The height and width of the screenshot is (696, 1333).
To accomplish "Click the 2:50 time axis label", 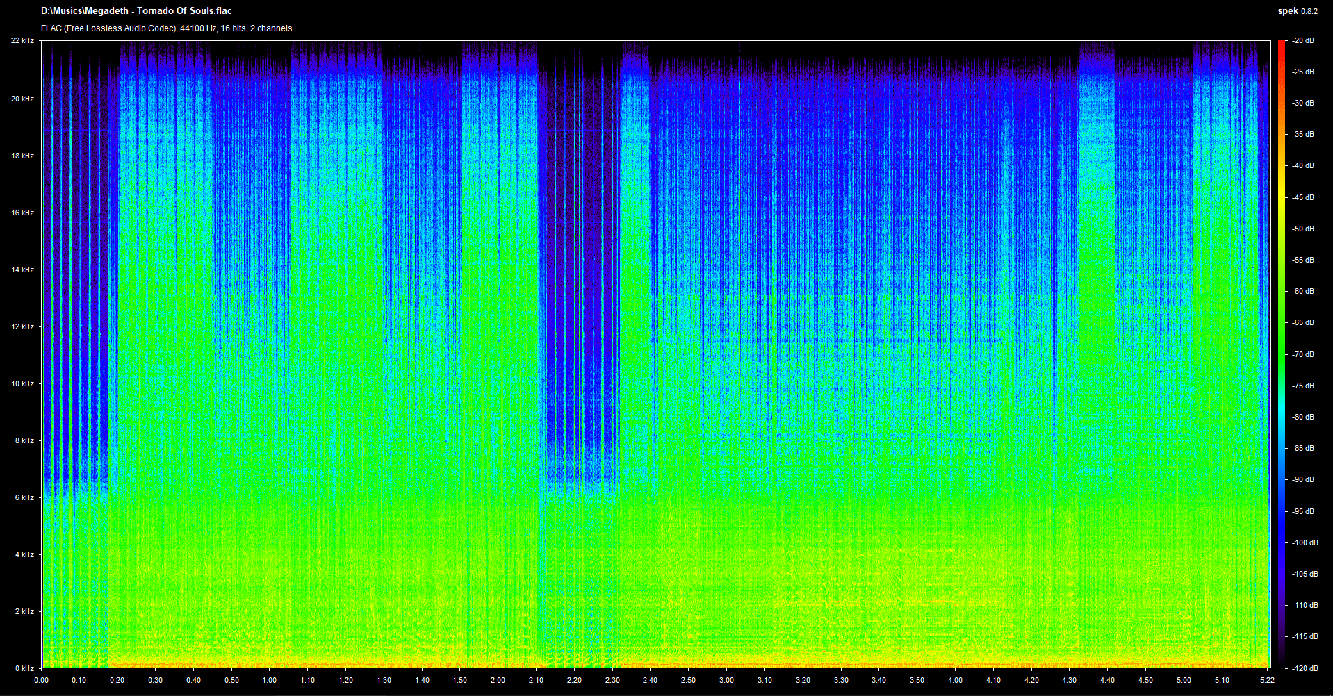I will point(689,681).
